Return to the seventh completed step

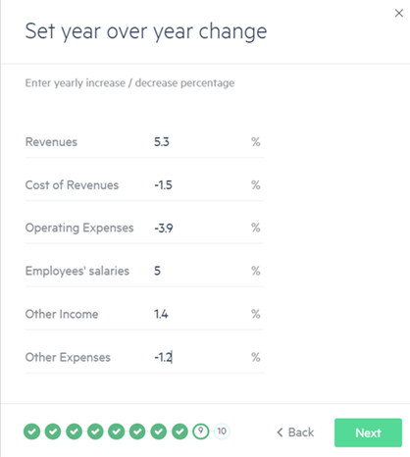click(159, 432)
